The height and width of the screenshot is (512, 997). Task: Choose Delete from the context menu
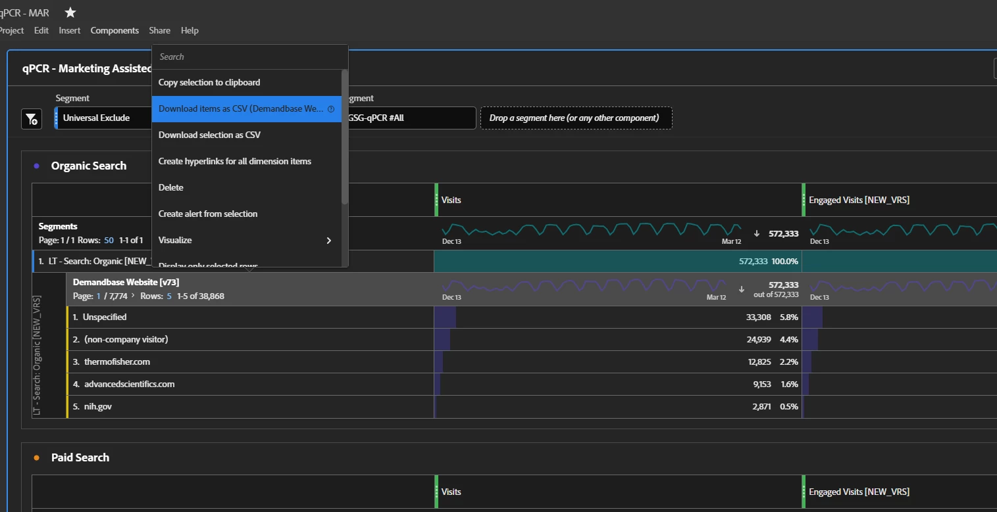click(x=247, y=188)
